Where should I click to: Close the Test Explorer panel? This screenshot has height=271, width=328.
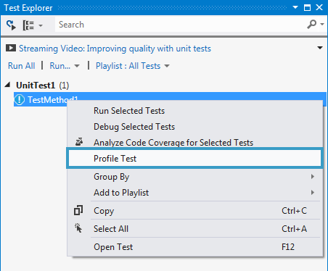pyautogui.click(x=319, y=7)
